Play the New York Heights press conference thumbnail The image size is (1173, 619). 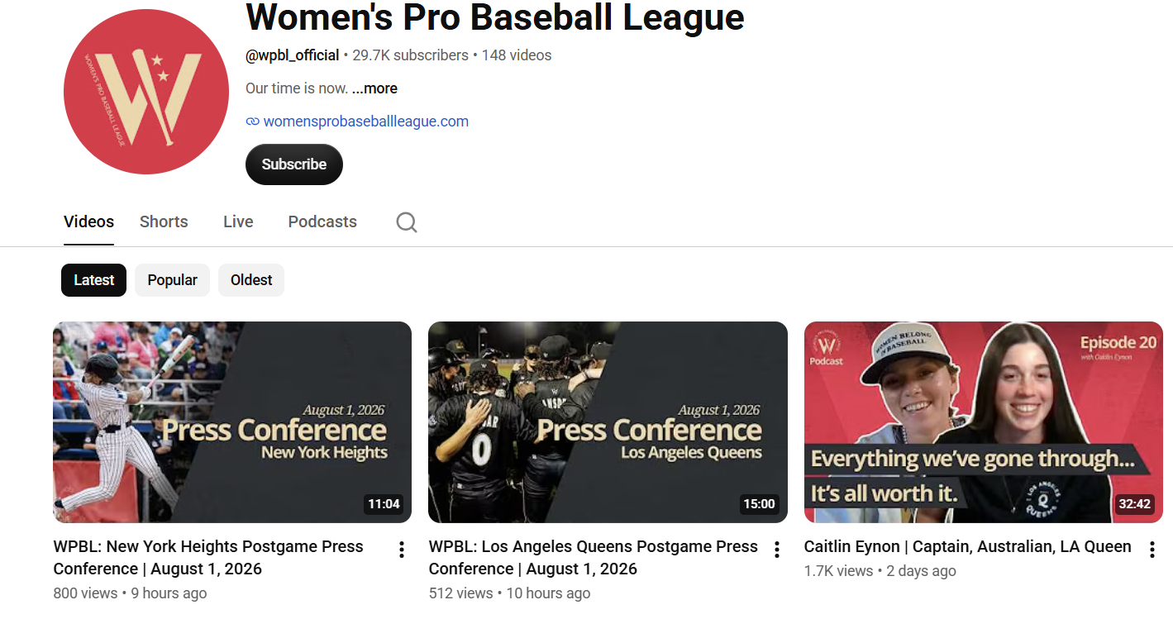point(232,422)
